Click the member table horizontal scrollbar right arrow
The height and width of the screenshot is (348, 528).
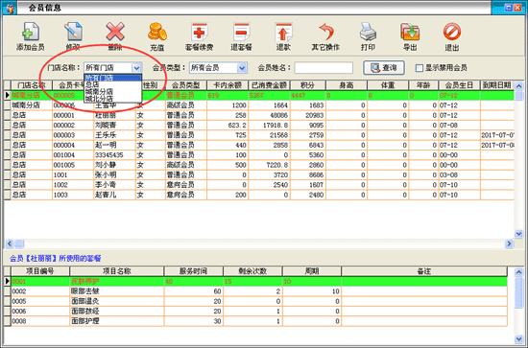(509, 244)
